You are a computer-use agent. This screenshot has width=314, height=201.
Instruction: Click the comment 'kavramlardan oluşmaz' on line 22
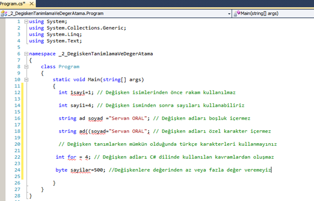[x=244, y=157]
